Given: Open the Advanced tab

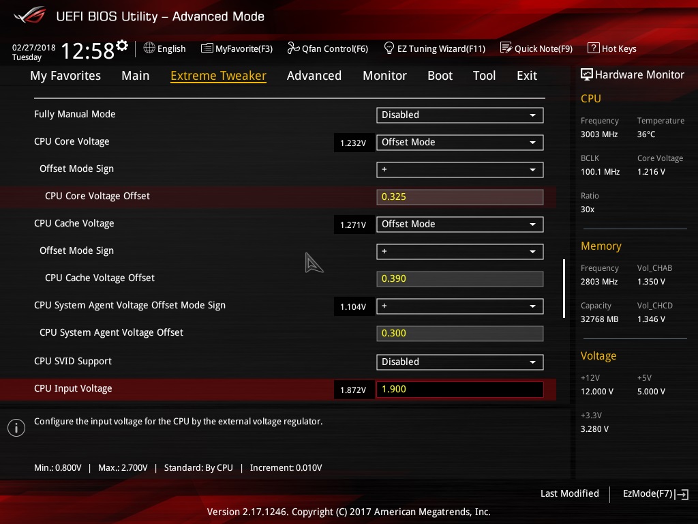Looking at the screenshot, I should [x=314, y=76].
